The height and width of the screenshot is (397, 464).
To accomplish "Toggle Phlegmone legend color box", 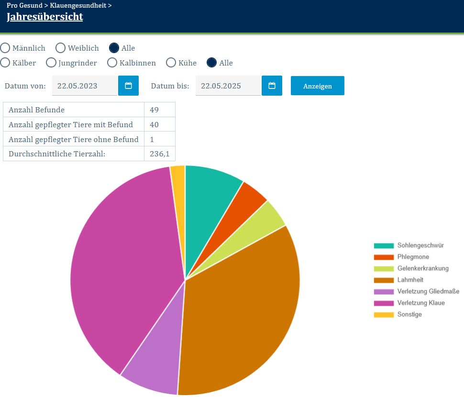I will pyautogui.click(x=384, y=257).
